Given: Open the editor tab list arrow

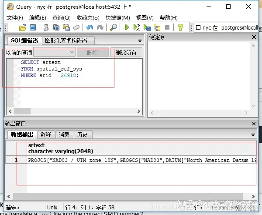Looking at the screenshot, I should tap(140, 41).
